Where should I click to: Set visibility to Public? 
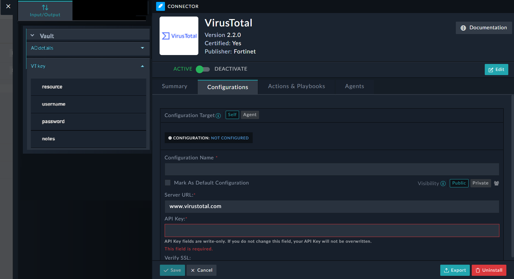tap(459, 183)
